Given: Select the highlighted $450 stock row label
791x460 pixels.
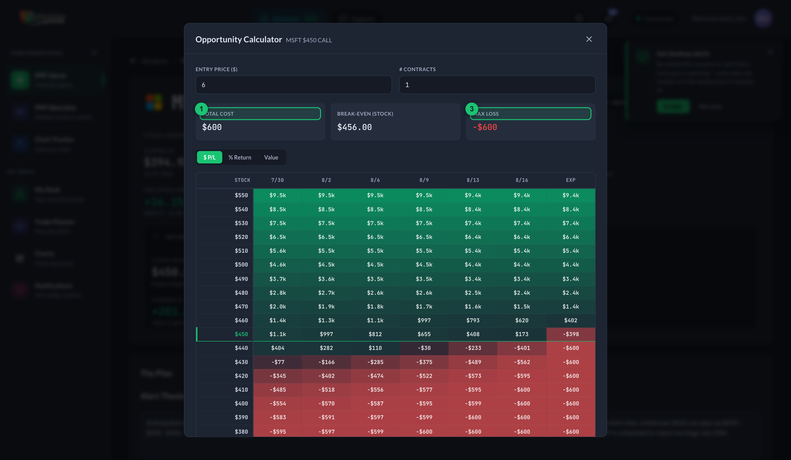Looking at the screenshot, I should pos(241,334).
